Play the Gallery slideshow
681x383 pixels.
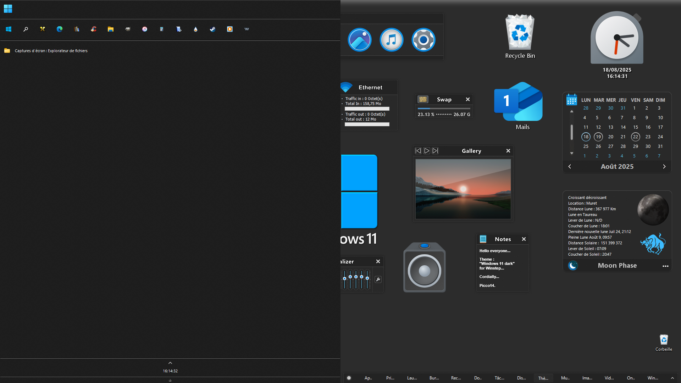coord(427,151)
